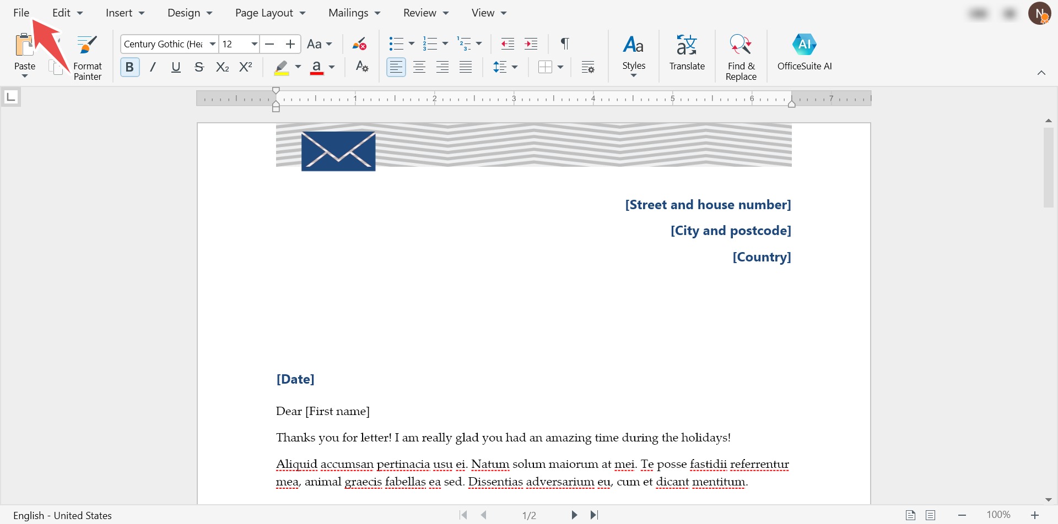Toggle paragraph marks visibility
The width and height of the screenshot is (1058, 524).
point(565,44)
